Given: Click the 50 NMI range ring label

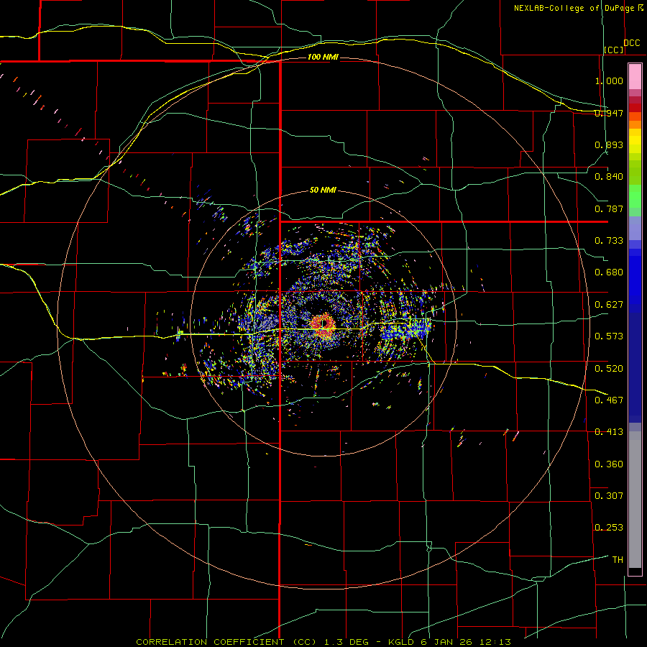Looking at the screenshot, I should coord(323,191).
